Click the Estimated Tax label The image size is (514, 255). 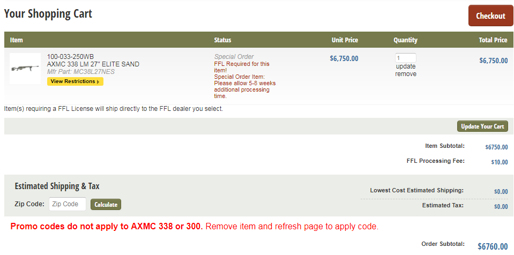point(443,206)
